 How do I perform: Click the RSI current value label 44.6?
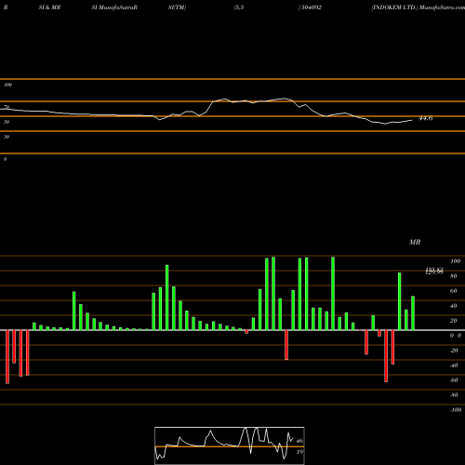click(426, 118)
